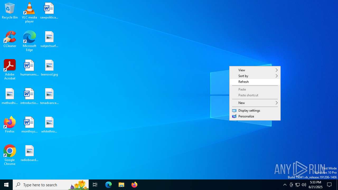338x190 pixels.
Task: Open the Windows Start menu
Action: (x=6, y=185)
